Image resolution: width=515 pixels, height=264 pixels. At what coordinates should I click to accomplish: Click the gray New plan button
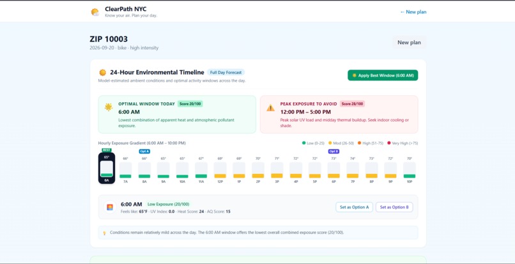[x=409, y=42]
